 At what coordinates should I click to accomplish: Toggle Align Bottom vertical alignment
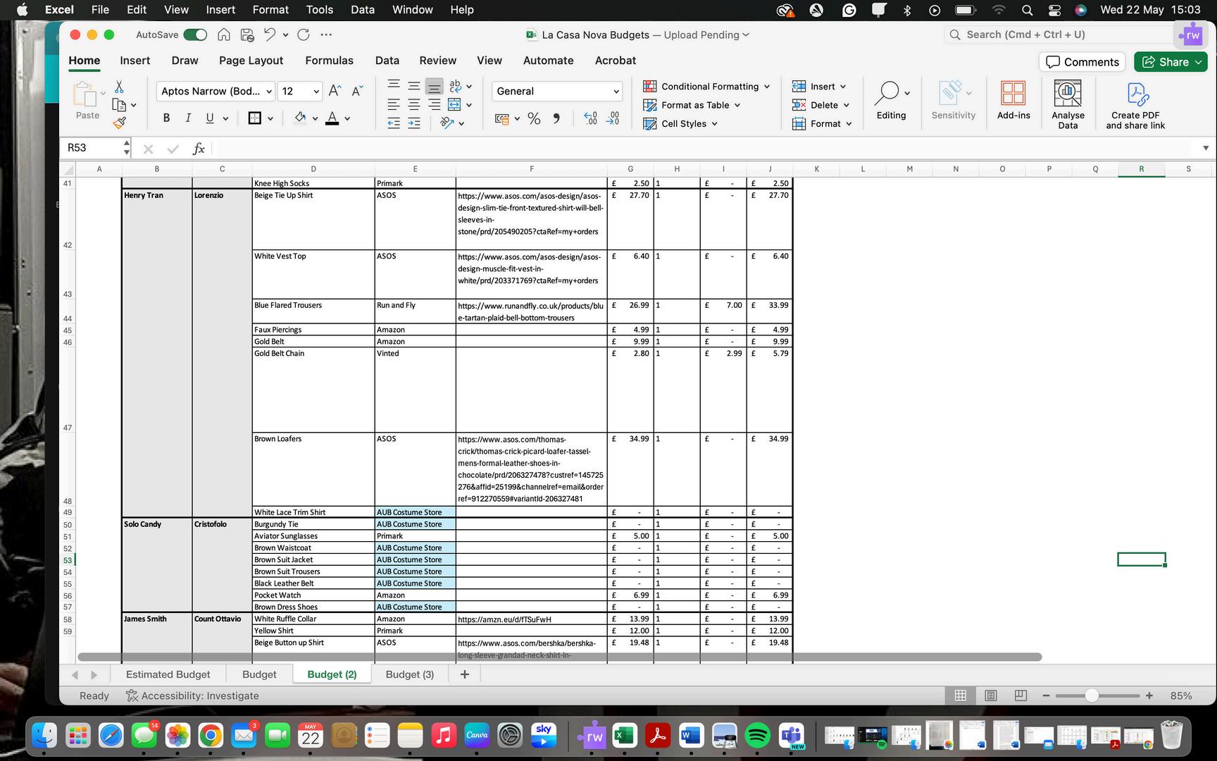coord(435,86)
